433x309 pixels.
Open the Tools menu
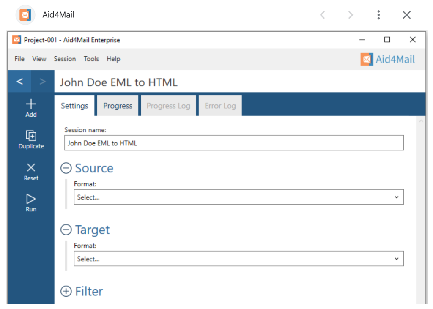tap(91, 59)
